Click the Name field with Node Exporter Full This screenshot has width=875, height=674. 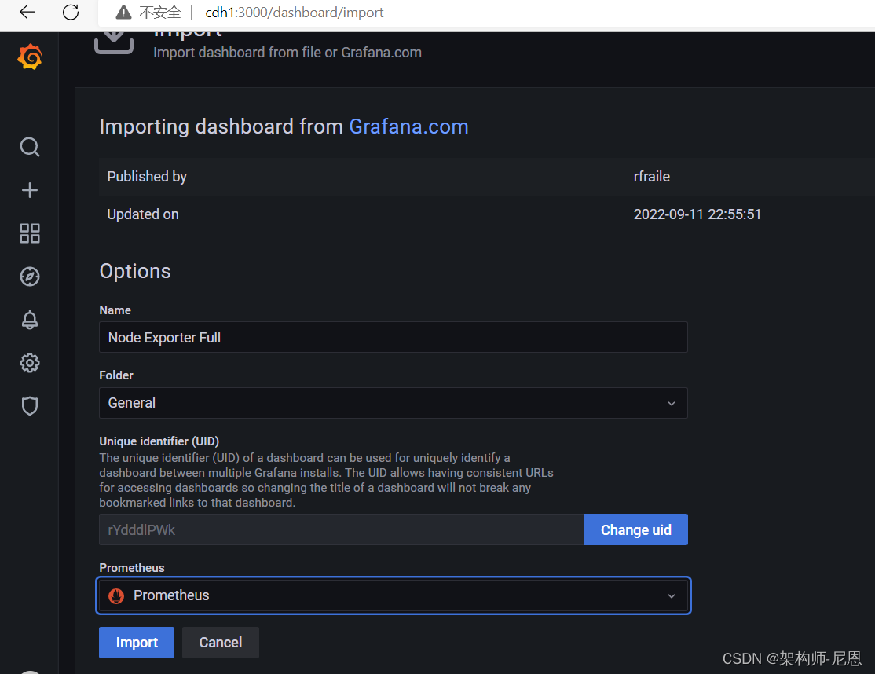tap(393, 337)
